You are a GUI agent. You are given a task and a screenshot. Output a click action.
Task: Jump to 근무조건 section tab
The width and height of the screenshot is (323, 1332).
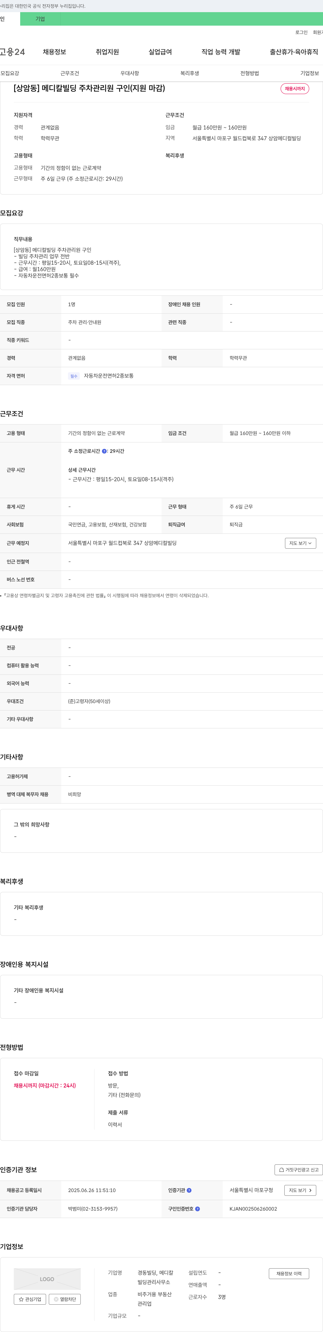coord(70,73)
